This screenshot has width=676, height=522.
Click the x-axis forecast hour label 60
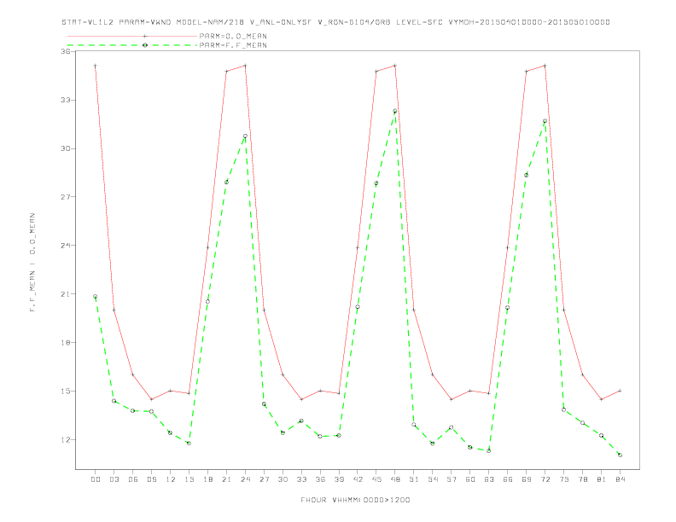470,479
